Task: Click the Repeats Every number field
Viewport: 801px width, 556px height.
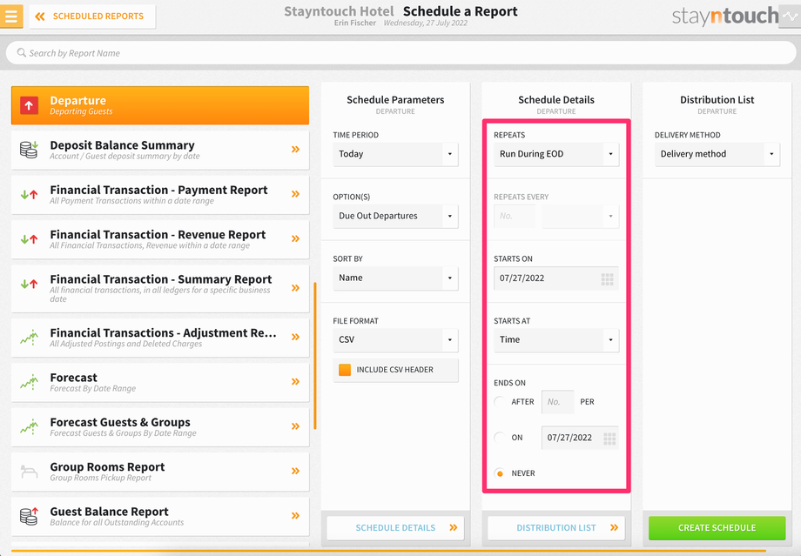Action: [x=515, y=216]
